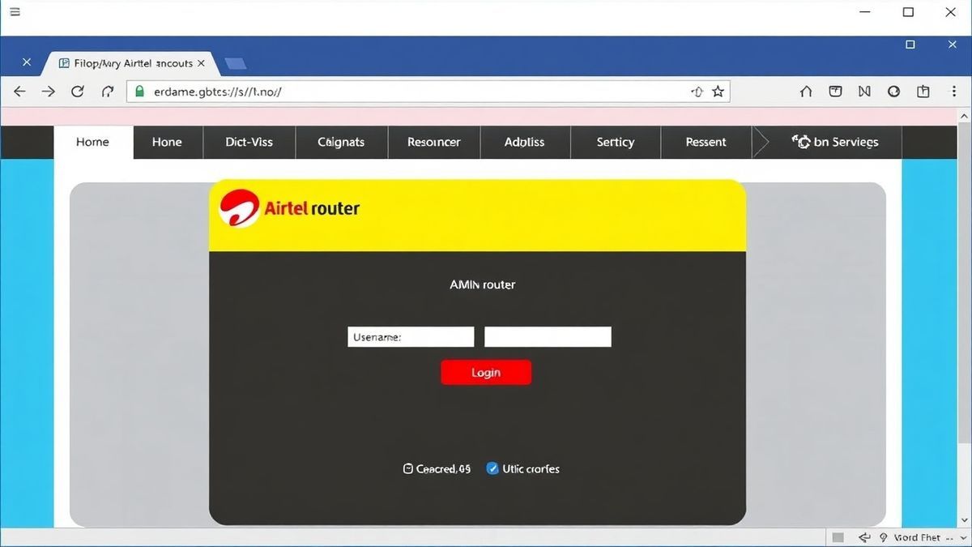Screen dimensions: 972x547
Task: Click the return arrow in status bar
Action: [x=864, y=537]
